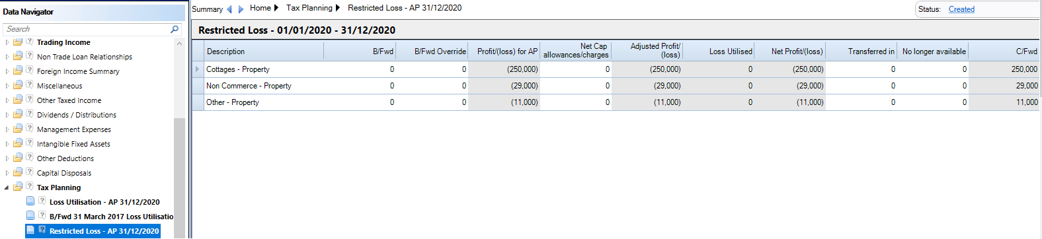
Task: Click the document icon for Loss Utilisation
Action: point(30,201)
